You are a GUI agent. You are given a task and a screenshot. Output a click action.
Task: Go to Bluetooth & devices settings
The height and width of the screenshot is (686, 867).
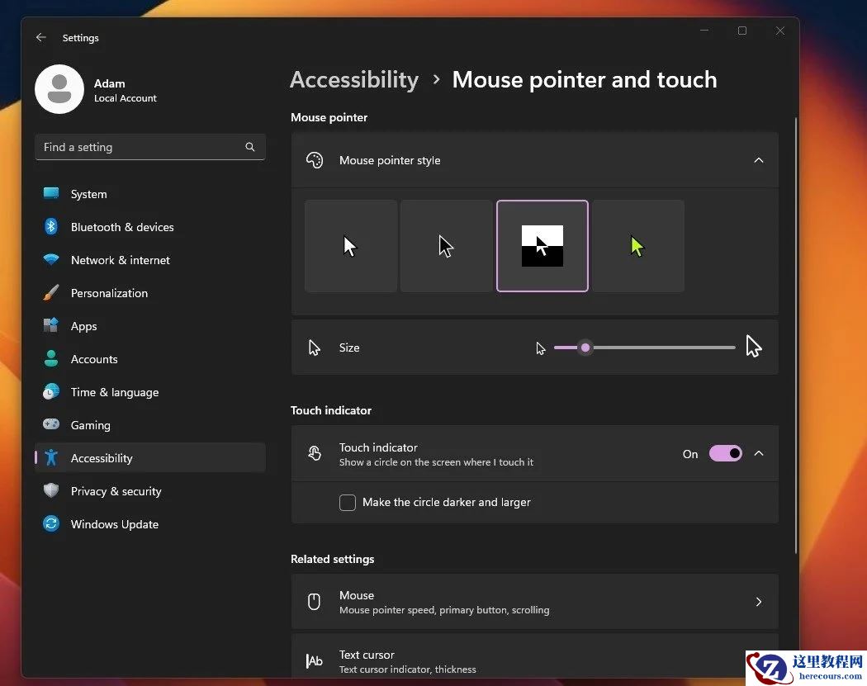122,227
